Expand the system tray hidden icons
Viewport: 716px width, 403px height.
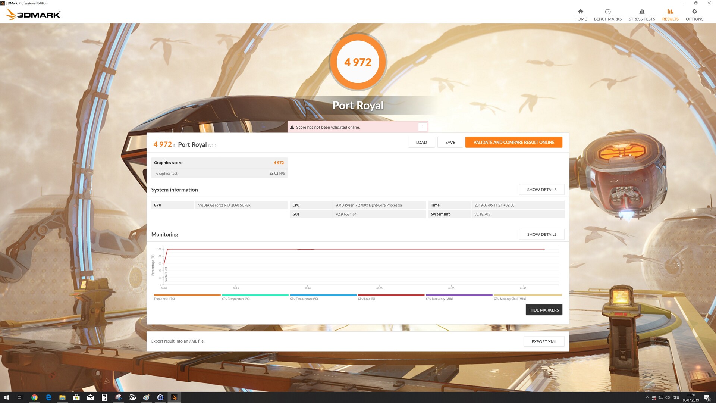point(647,397)
